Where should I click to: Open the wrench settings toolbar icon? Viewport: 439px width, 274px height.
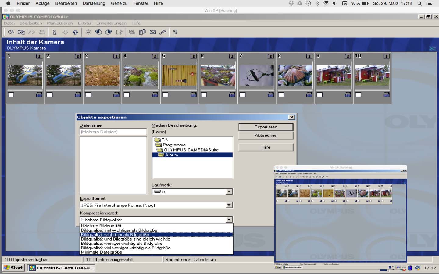pos(163,32)
